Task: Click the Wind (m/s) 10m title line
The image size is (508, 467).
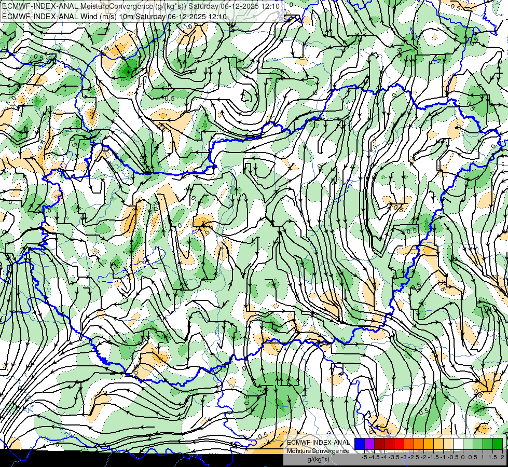Action: [114, 16]
